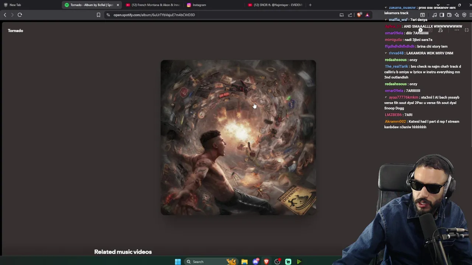Image resolution: width=472 pixels, height=265 pixels.
Task: Open the Brave Wallet icon
Action: (449, 15)
